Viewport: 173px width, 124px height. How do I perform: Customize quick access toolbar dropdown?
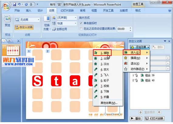(x=37, y=5)
